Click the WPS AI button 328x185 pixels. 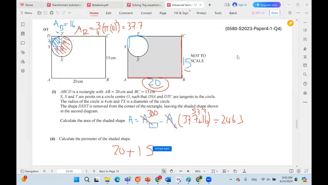[x=258, y=13]
